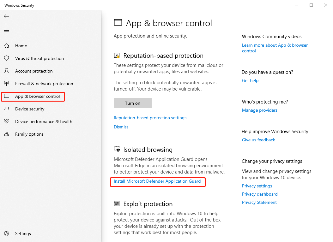Open Reputation-based protection settings link
333x242 pixels.
[x=150, y=118]
